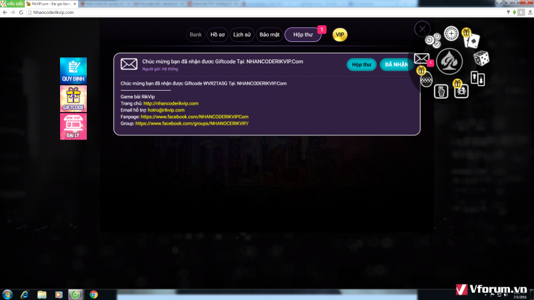Launch Internet Explorer from the taskbar
The height and width of the screenshot is (300, 534).
click(x=25, y=295)
